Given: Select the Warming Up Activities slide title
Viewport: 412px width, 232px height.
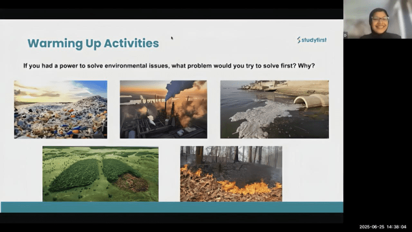Looking at the screenshot, I should point(93,43).
